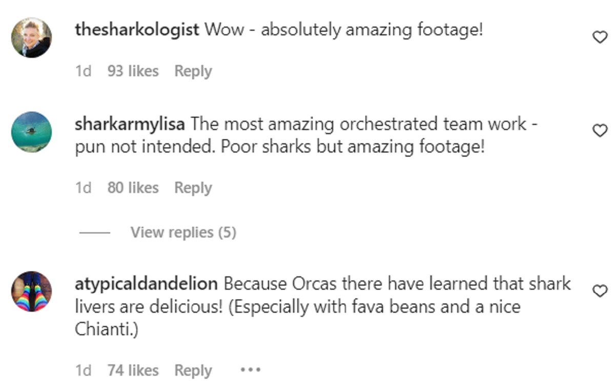View the 74 likes list
Screen dimensions: 615x390
point(133,370)
